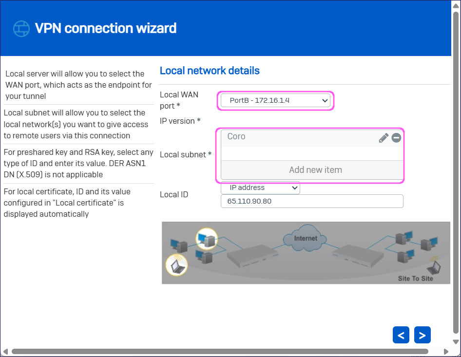Image resolution: width=461 pixels, height=357 pixels.
Task: Click the horizontal scrollbar left arrow
Action: coord(5,351)
